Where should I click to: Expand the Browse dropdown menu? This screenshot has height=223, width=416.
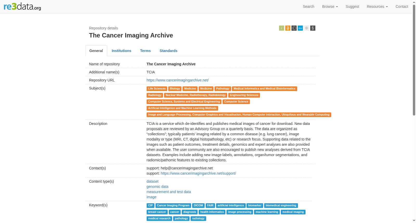coord(330,7)
